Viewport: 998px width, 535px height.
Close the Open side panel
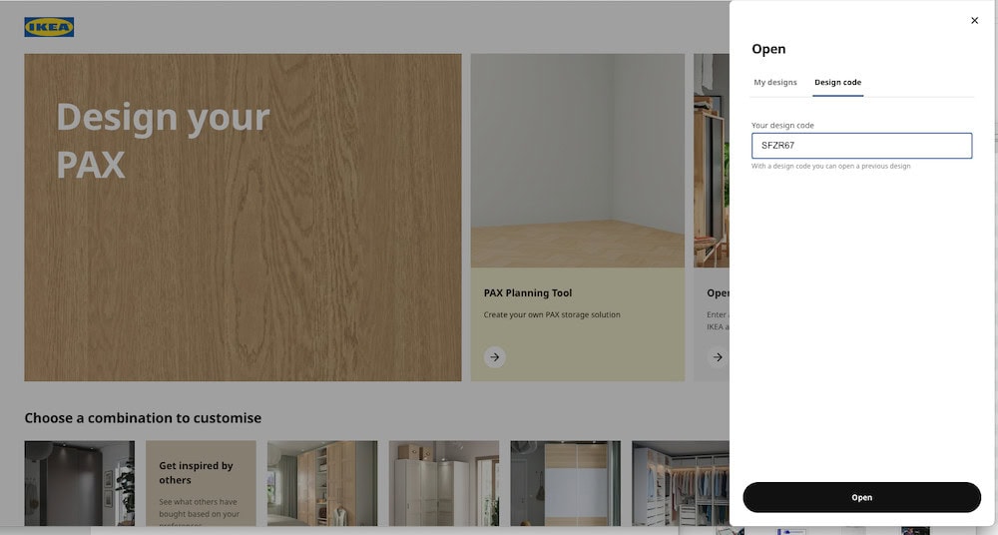tap(974, 20)
